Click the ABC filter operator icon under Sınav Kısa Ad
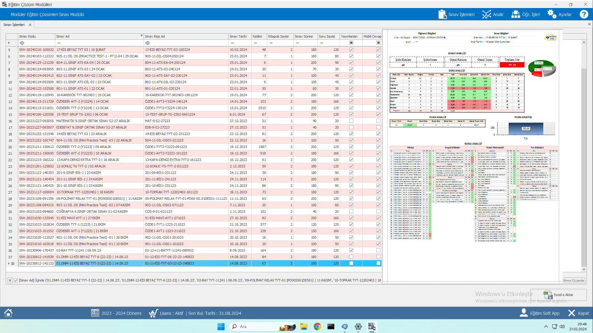 pos(148,43)
